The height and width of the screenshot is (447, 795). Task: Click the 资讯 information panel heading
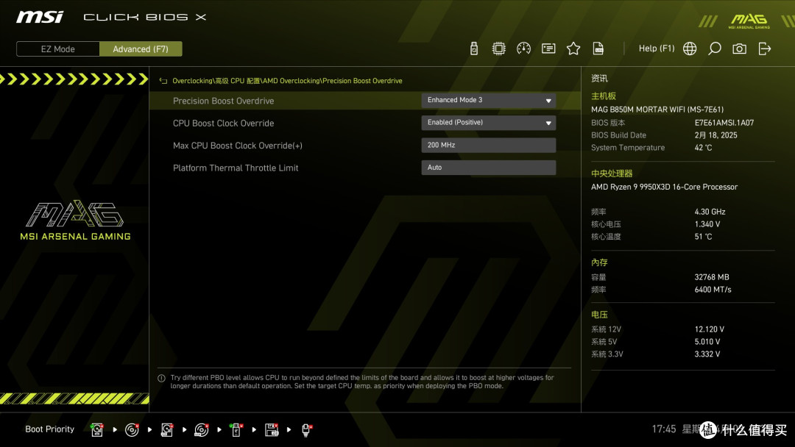(x=599, y=78)
